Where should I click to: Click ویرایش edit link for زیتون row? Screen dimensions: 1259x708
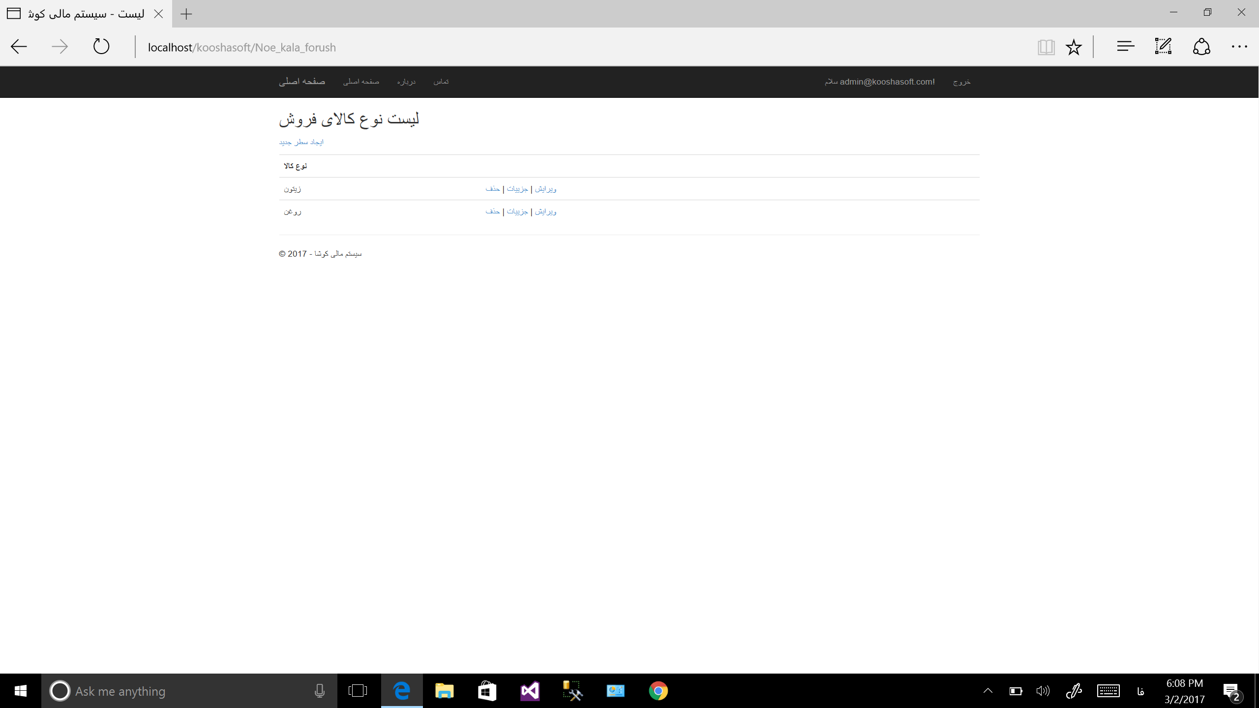(545, 189)
